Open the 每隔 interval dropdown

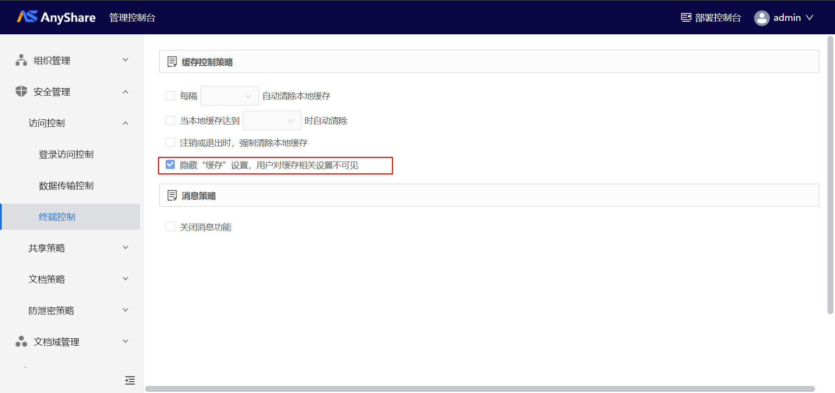click(x=230, y=96)
